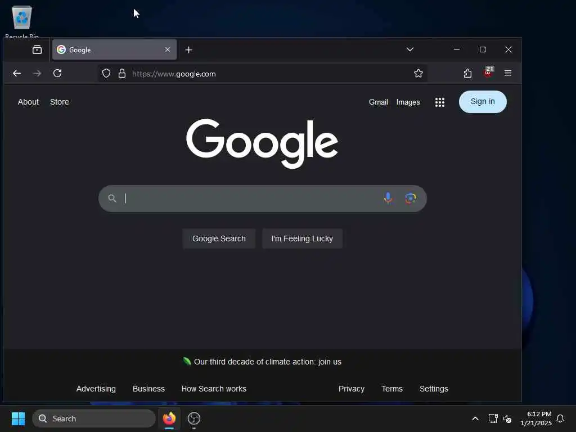The height and width of the screenshot is (432, 576).
Task: Open the Extensions puzzle icon
Action: click(467, 73)
